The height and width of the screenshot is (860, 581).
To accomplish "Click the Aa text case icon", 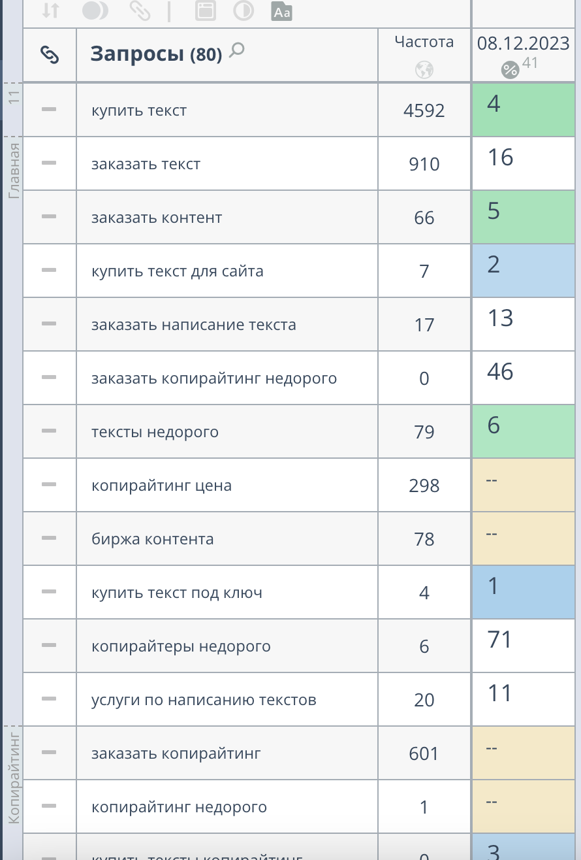I will (x=282, y=11).
